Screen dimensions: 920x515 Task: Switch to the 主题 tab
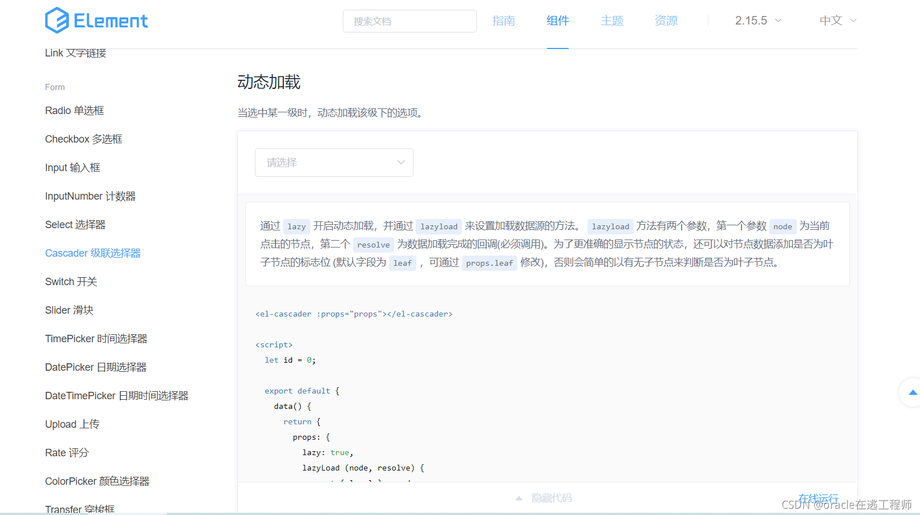(x=611, y=21)
